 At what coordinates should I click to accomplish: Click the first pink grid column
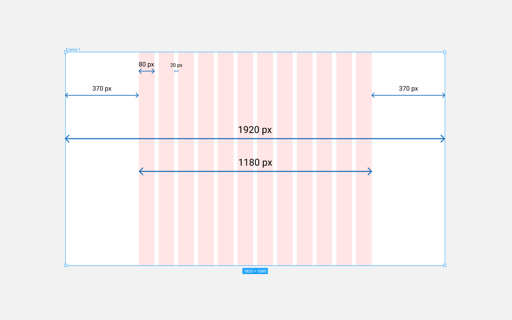[x=146, y=159]
